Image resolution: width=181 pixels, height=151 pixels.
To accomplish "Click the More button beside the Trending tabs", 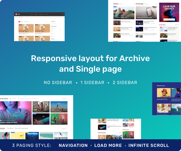I will 64,128.
